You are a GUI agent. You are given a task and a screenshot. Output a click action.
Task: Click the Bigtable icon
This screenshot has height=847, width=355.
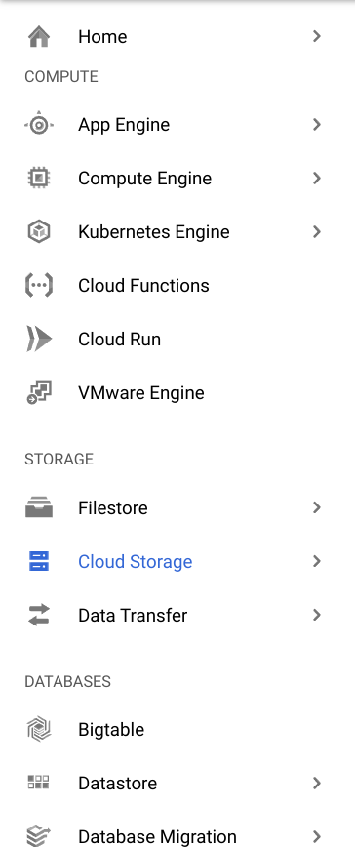coord(39,729)
